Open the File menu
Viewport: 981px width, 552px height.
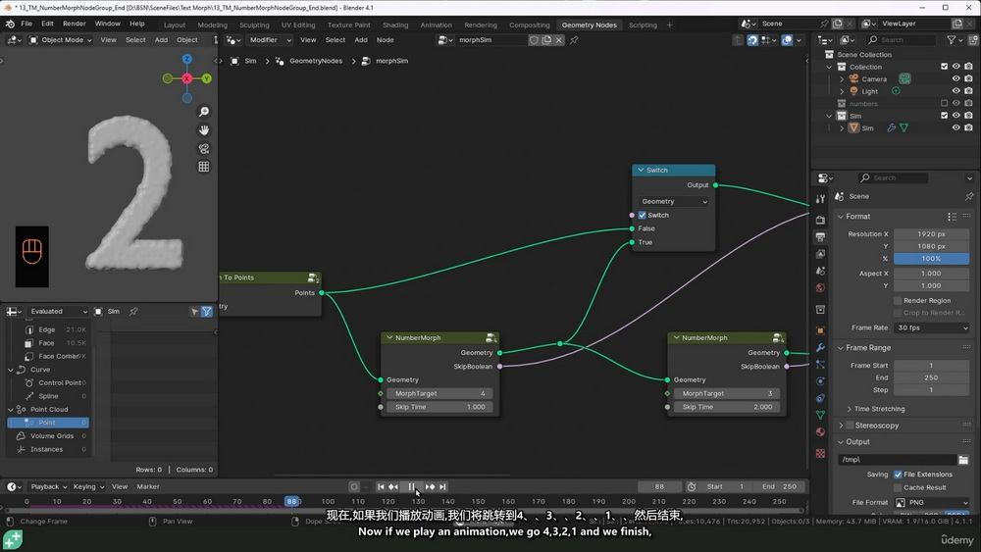26,24
